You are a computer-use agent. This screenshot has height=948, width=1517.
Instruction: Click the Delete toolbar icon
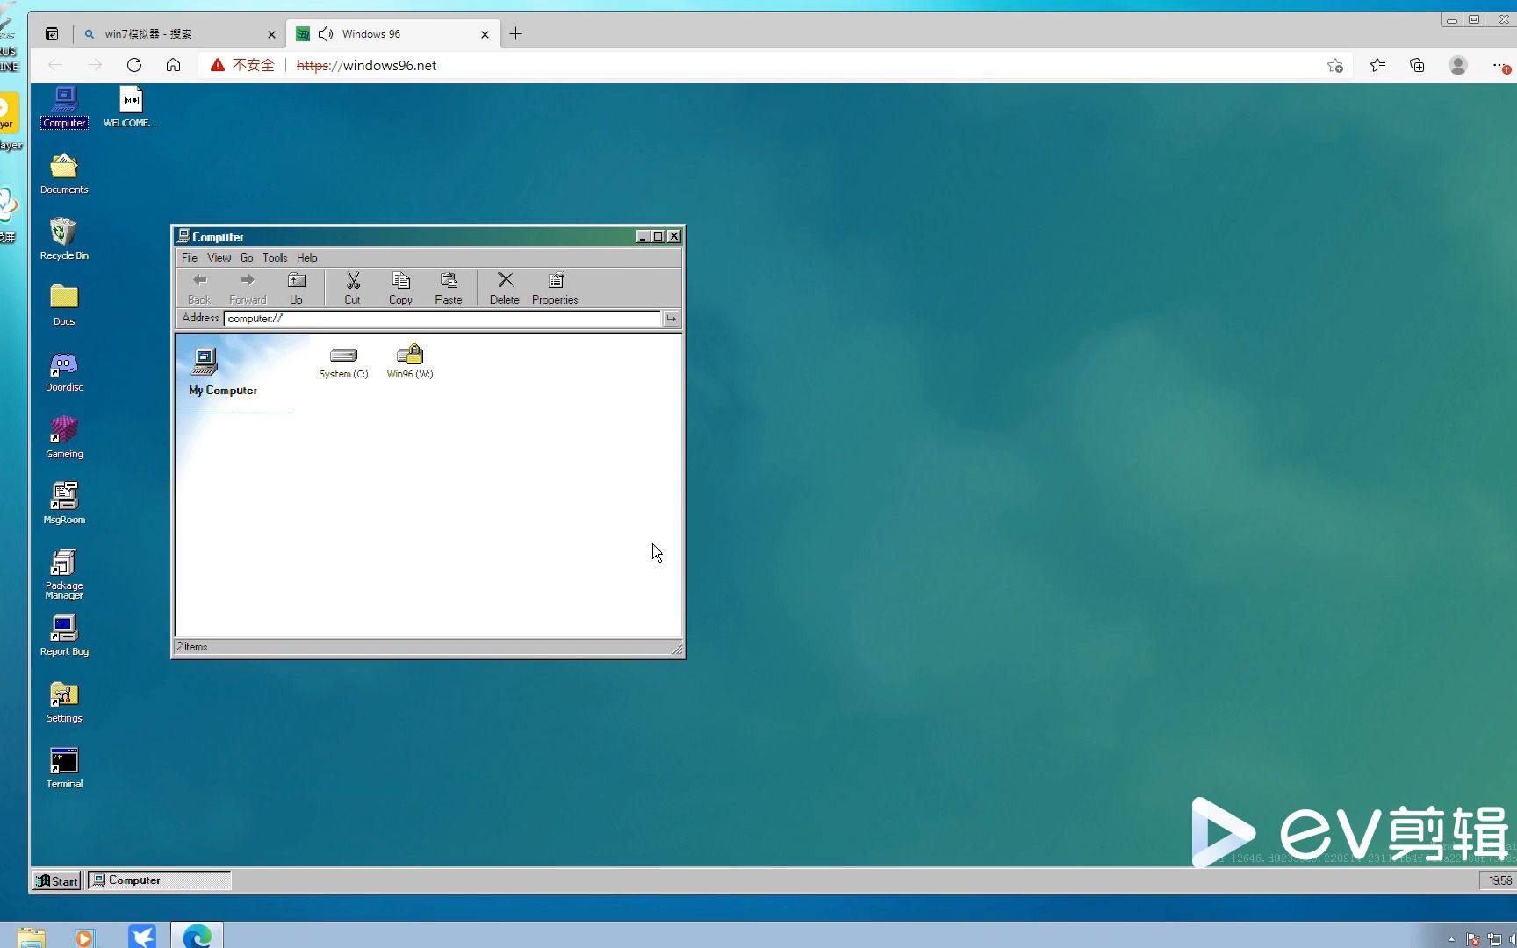504,287
